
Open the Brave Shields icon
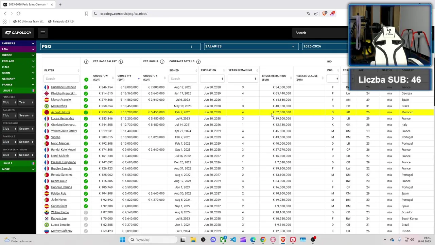325,14
